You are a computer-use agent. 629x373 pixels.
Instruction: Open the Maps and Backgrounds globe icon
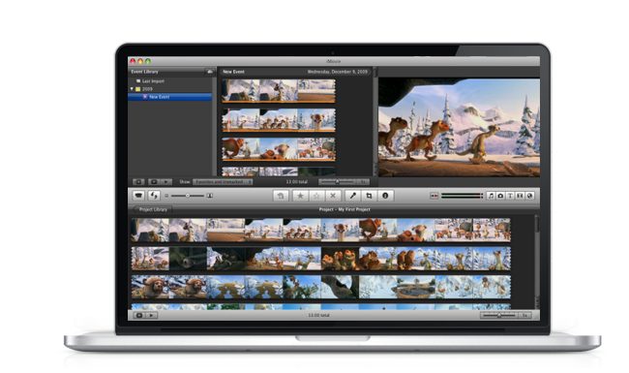(529, 196)
